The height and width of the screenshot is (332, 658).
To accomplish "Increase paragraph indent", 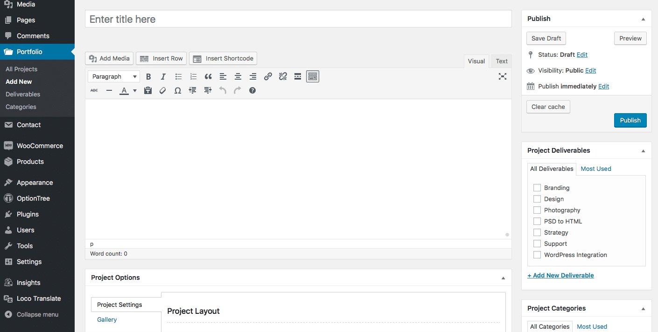I will point(208,90).
